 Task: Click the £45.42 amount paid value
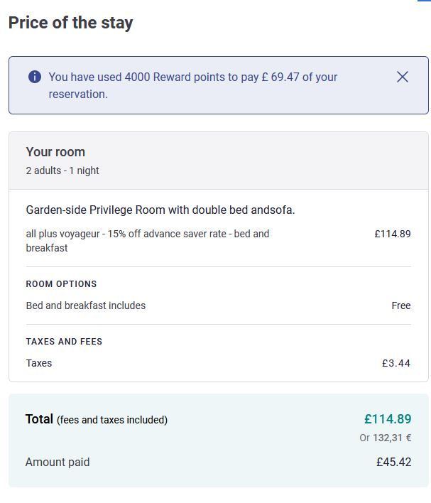pos(394,463)
